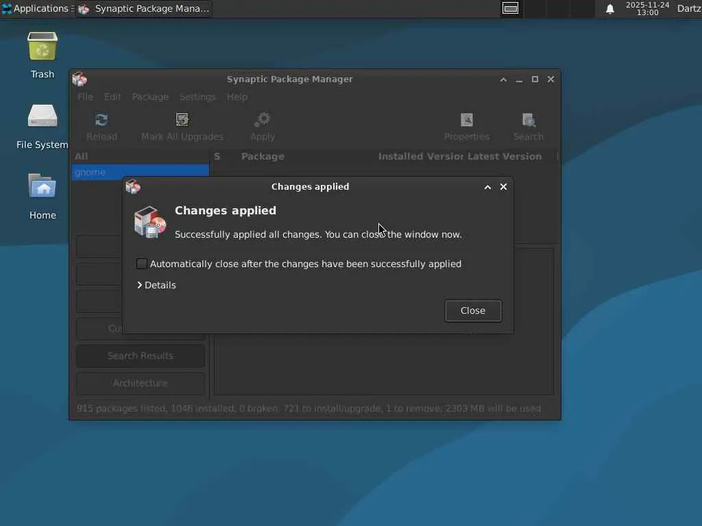Enable automatically close after changes applied checkbox

[x=141, y=264]
